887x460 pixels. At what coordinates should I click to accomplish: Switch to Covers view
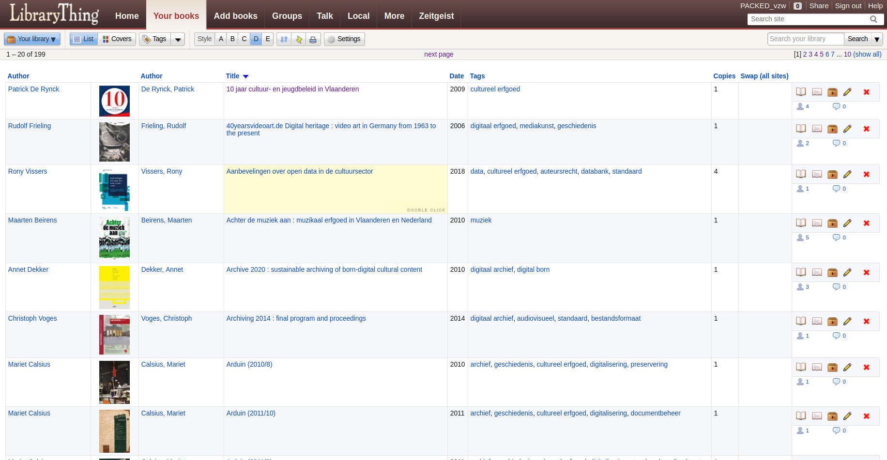117,39
